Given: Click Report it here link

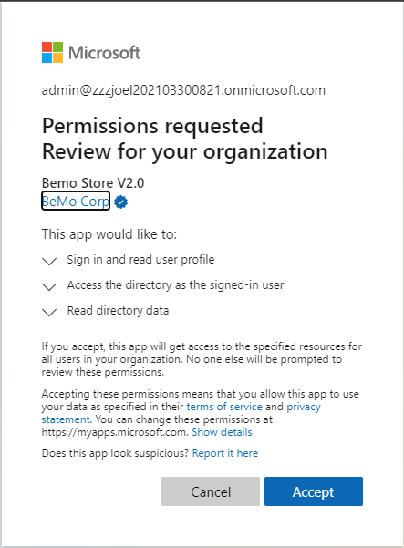Looking at the screenshot, I should (x=225, y=453).
